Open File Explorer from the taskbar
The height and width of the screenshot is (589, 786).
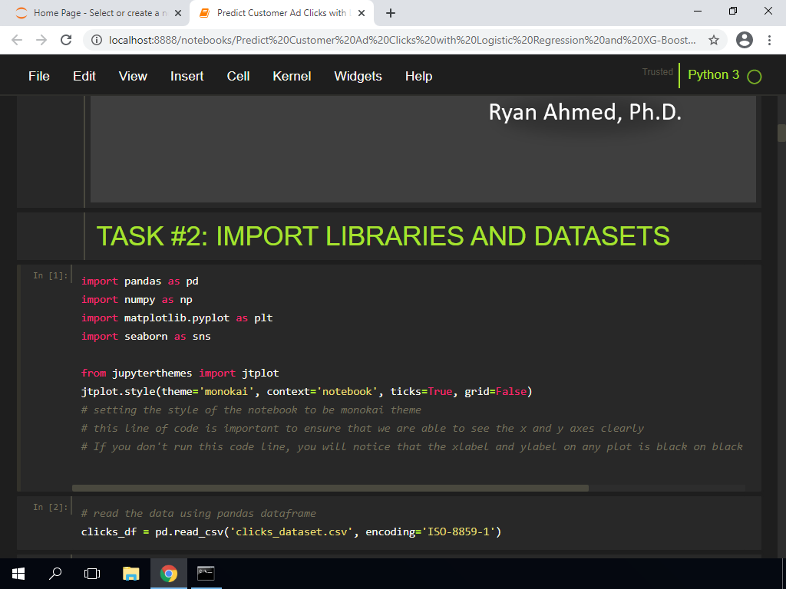(x=131, y=574)
